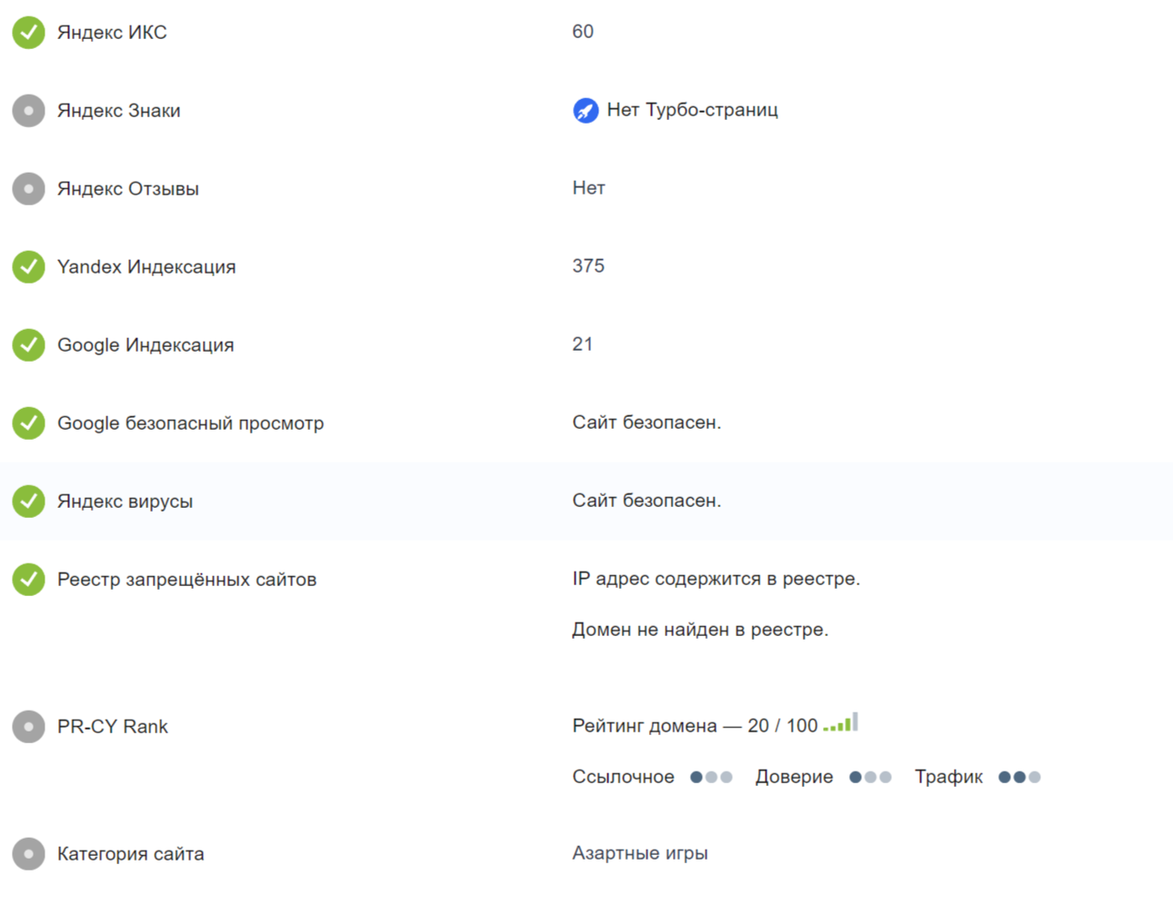The height and width of the screenshot is (905, 1173).
Task: Select the Яндекс Отзывы label
Action: [128, 189]
